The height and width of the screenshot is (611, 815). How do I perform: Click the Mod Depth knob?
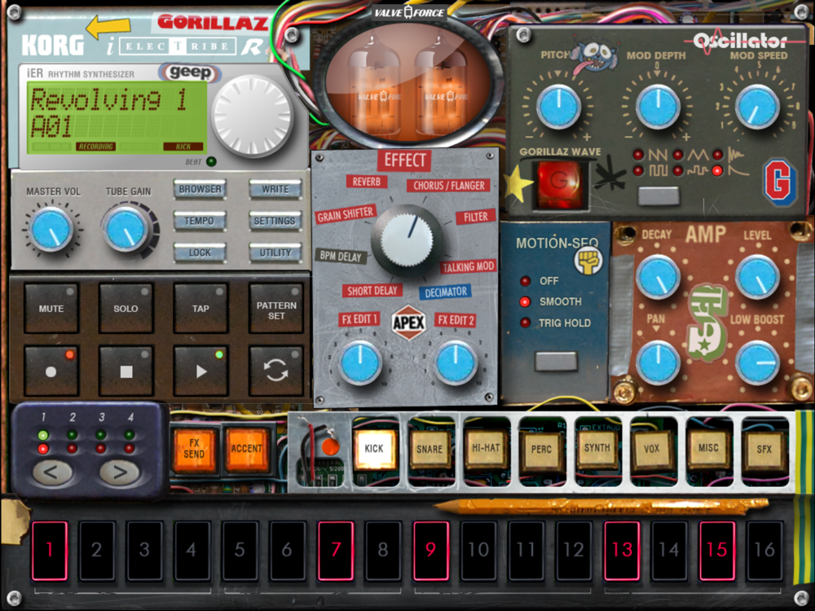pos(658,107)
